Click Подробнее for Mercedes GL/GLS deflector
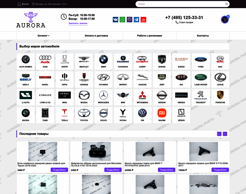 tap(113, 170)
